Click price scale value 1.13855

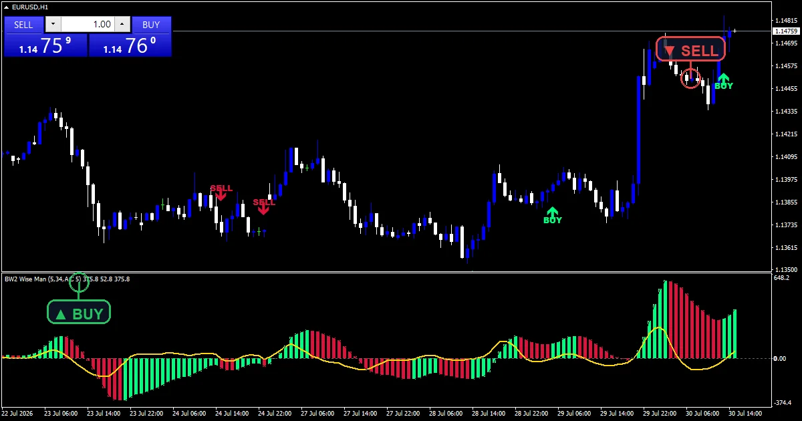pyautogui.click(x=785, y=202)
